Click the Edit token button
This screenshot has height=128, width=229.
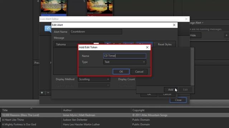pos(185,90)
